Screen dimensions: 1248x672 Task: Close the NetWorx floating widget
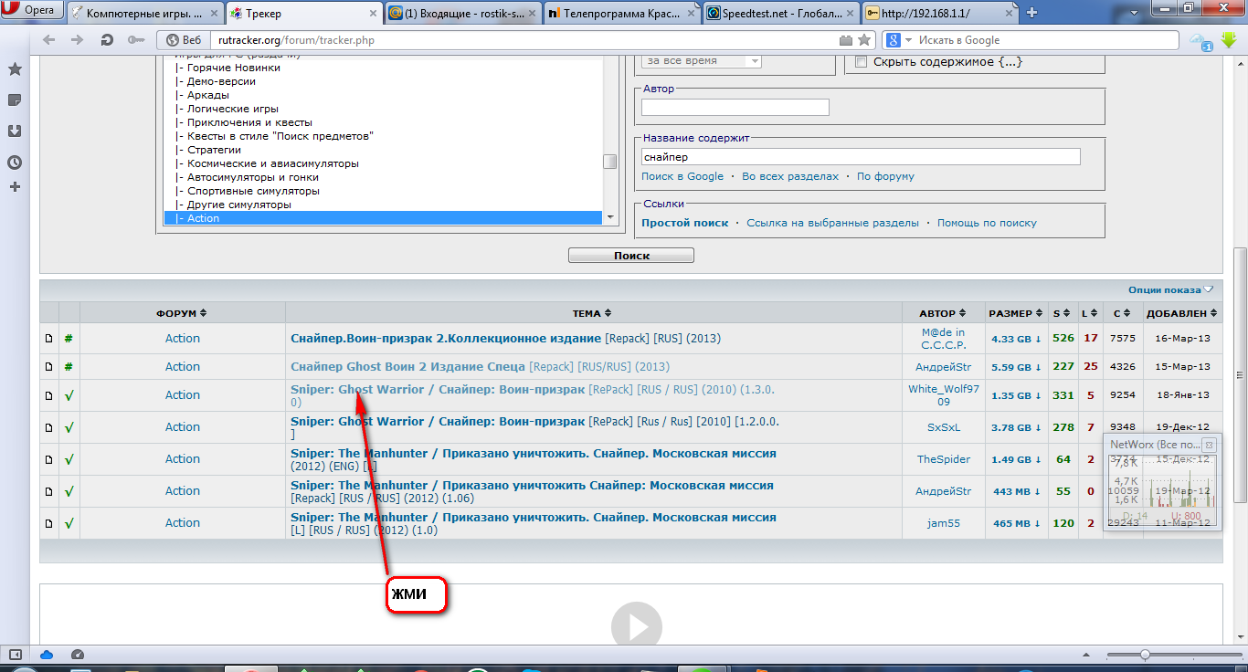1209,445
